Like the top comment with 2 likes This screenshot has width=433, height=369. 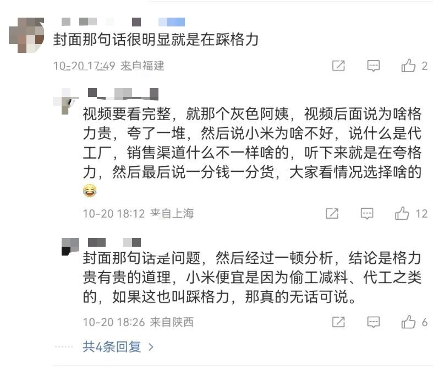408,66
